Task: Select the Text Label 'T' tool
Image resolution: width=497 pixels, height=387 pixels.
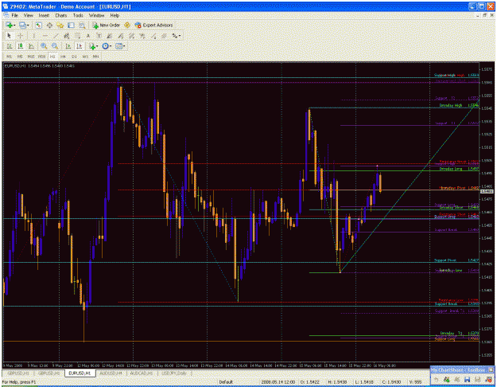Action: pos(99,36)
